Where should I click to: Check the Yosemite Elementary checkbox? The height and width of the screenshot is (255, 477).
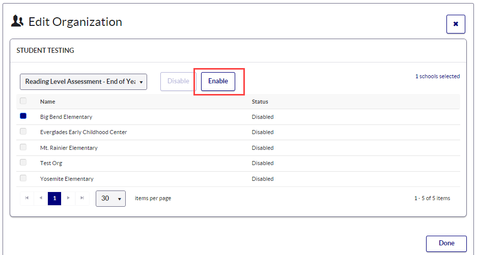click(23, 178)
